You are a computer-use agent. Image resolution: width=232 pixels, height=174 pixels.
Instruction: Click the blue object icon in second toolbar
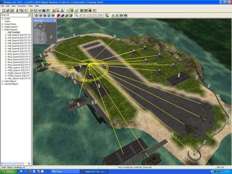(x=62, y=15)
